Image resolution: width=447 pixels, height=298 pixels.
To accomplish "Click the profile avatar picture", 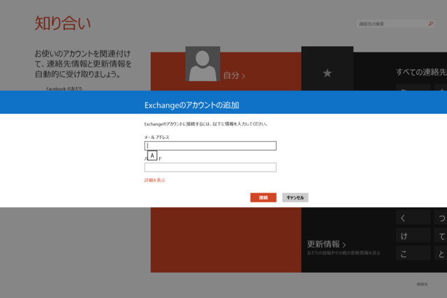I will point(203,64).
